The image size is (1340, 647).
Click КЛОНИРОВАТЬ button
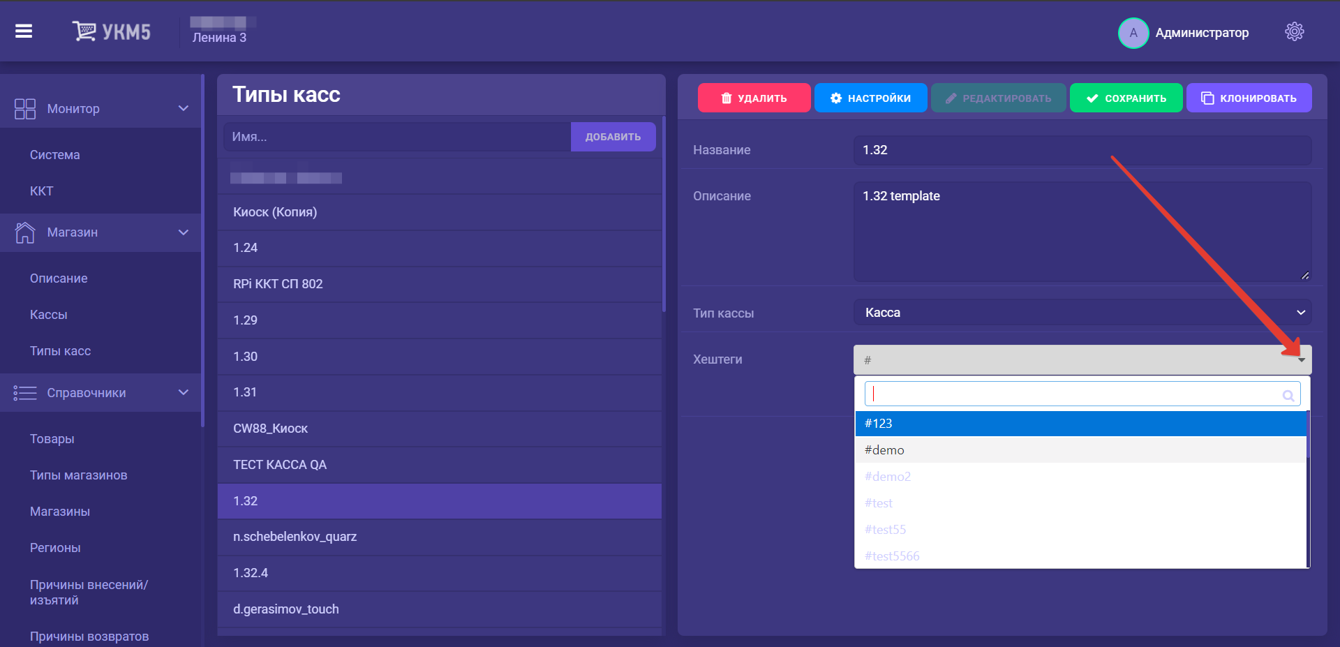(1249, 98)
